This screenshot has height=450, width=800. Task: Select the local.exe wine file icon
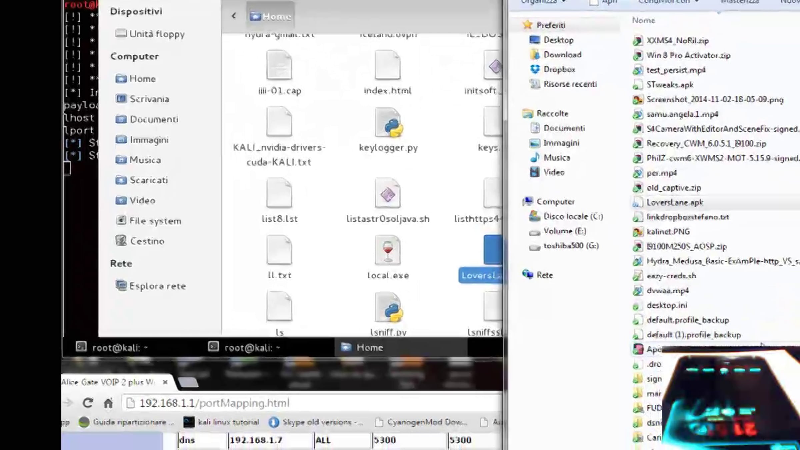(x=387, y=251)
